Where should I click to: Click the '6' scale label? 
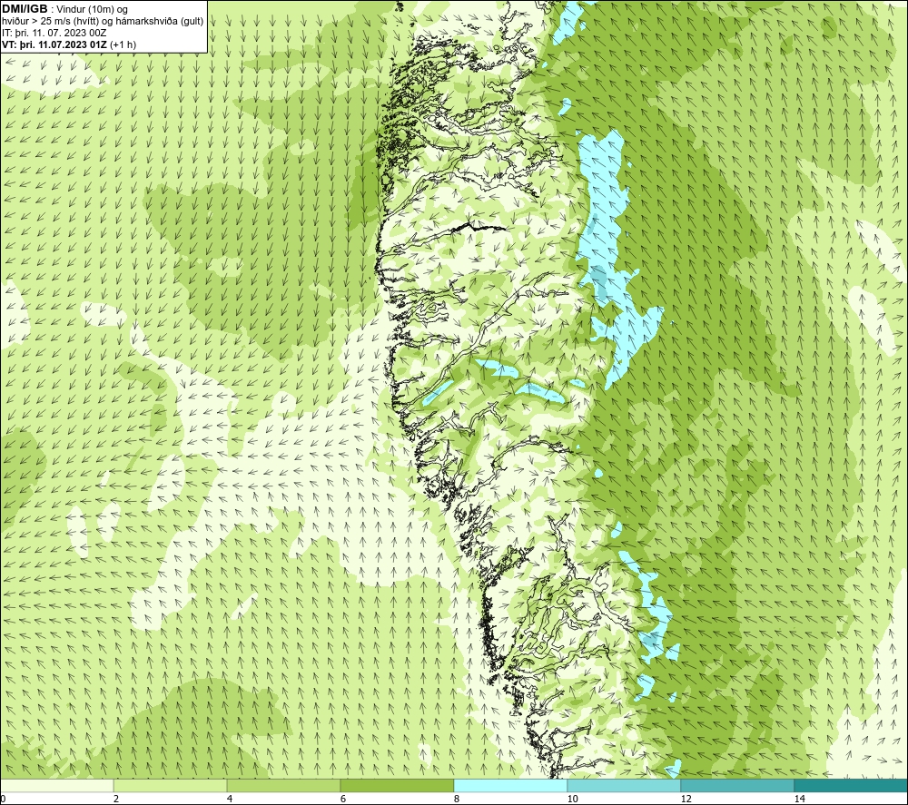[x=343, y=799]
